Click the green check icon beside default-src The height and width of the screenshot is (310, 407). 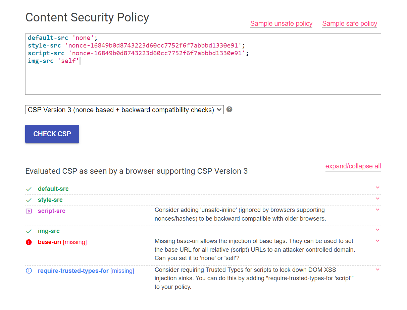[x=29, y=188]
